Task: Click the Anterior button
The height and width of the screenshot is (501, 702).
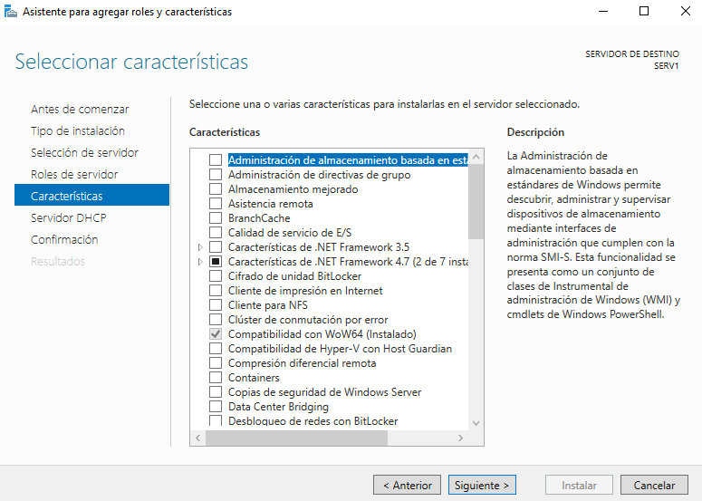Action: [x=407, y=485]
